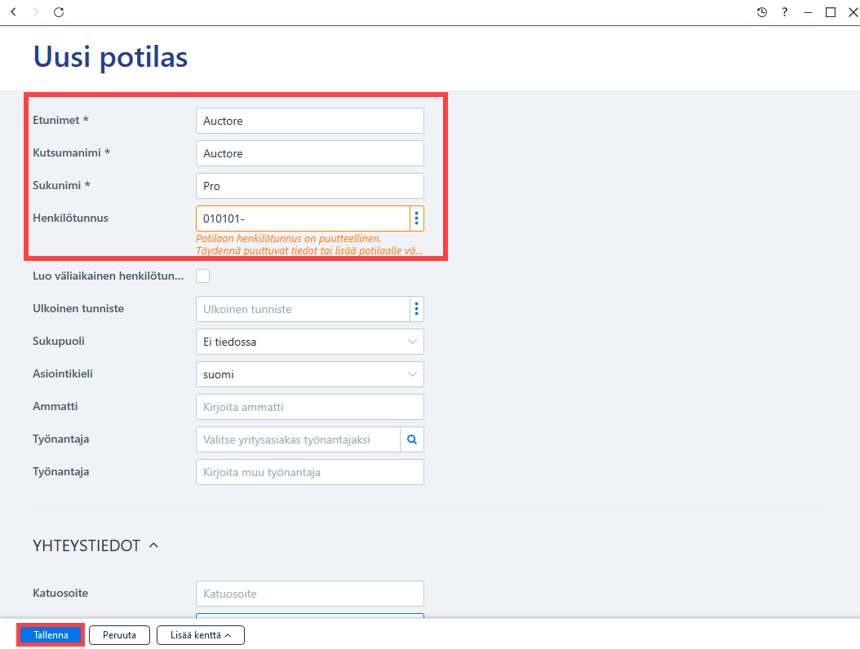Click the forward navigation arrow
Screen dimensions: 860x649
coord(36,11)
